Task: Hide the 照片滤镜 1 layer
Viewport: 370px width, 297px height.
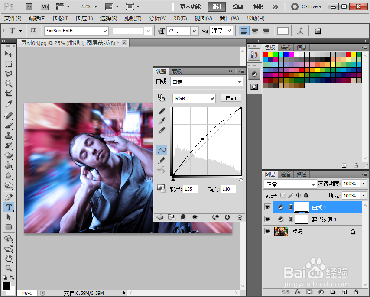Action: point(267,219)
